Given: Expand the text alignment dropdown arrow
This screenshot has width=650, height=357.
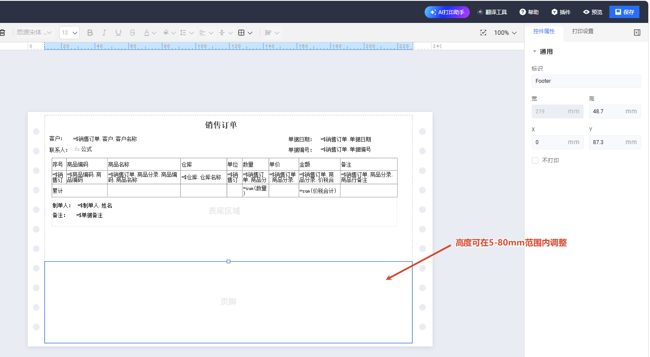Looking at the screenshot, I should (x=210, y=33).
